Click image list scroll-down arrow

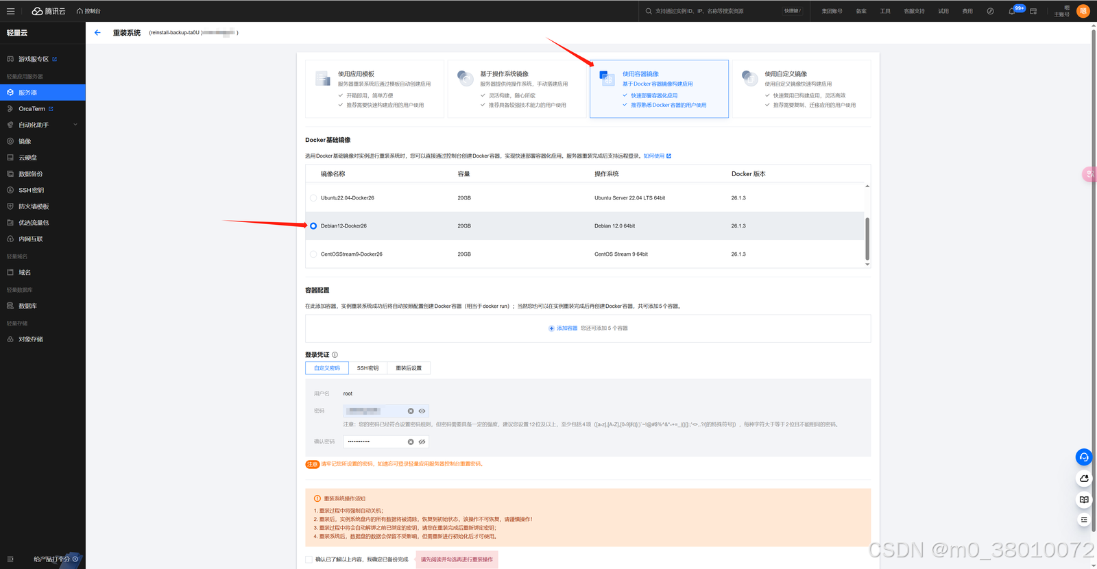(867, 264)
